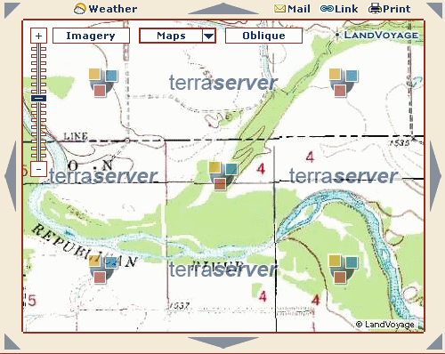Click the LandVoyage logo link
Viewport: 445px width, 354px height.
(376, 35)
